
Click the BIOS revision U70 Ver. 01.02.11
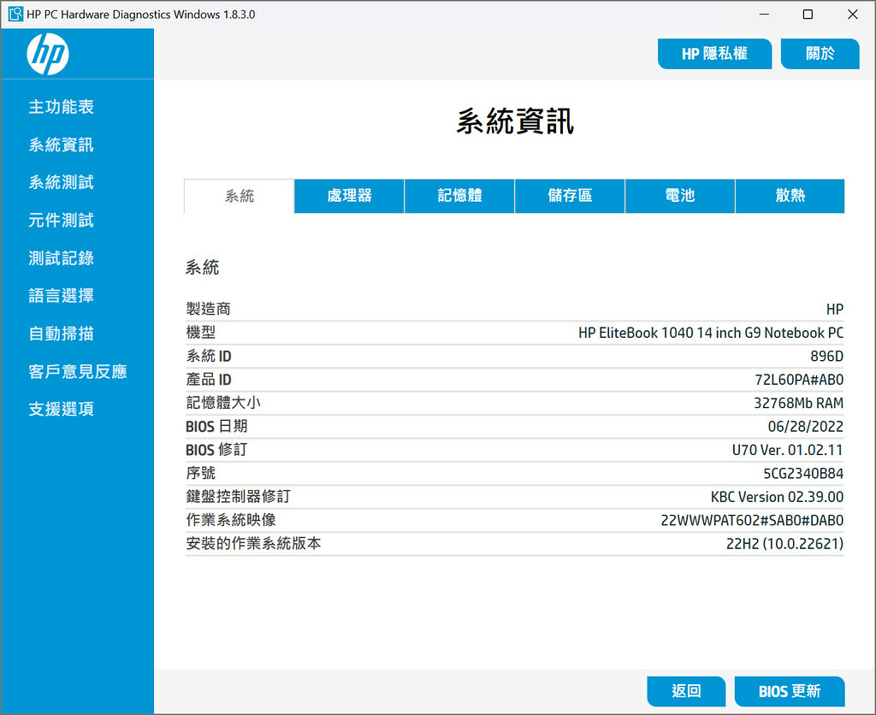788,450
